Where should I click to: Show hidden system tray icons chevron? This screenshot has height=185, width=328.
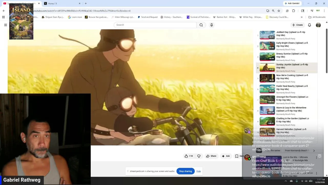pyautogui.click(x=286, y=181)
